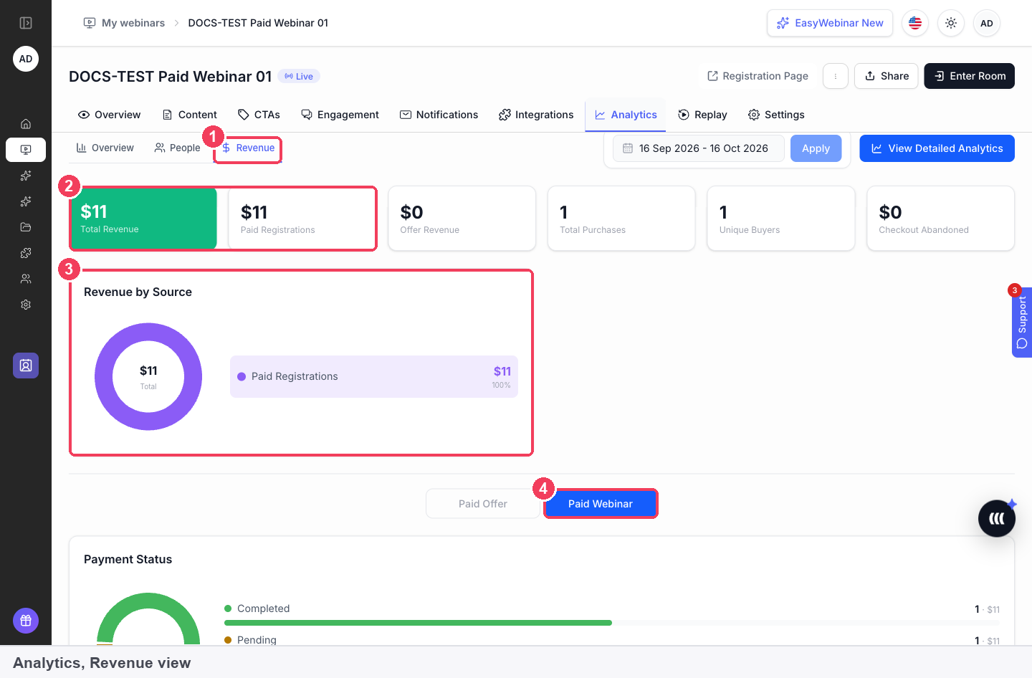The image size is (1032, 678).
Task: Open the language flag selector
Action: 915,23
